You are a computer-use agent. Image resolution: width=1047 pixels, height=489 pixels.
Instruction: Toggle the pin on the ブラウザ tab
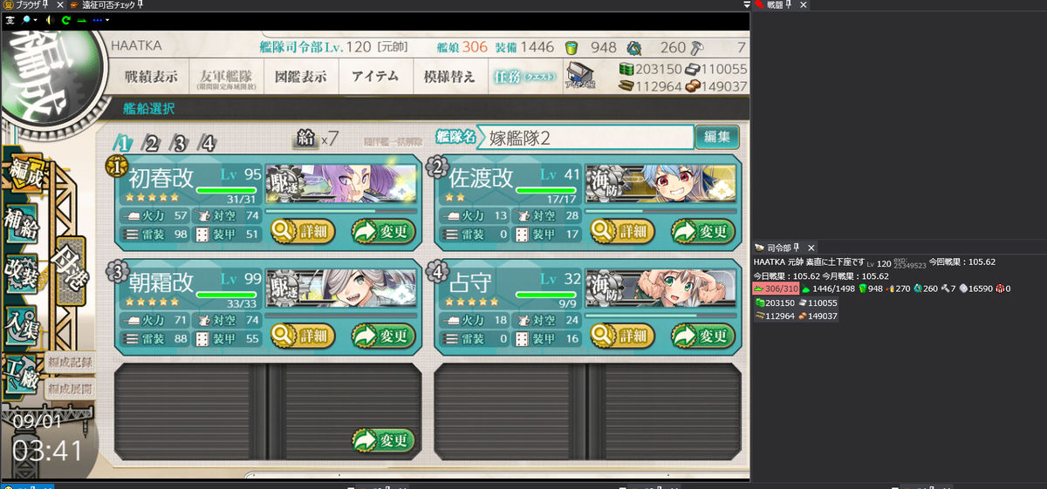(45, 5)
